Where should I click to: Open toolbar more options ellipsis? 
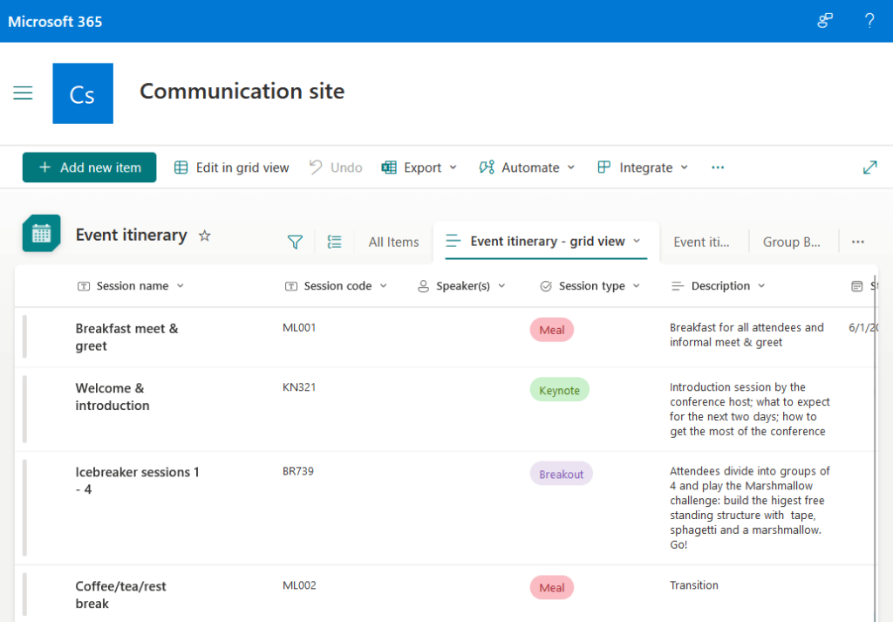click(x=718, y=167)
